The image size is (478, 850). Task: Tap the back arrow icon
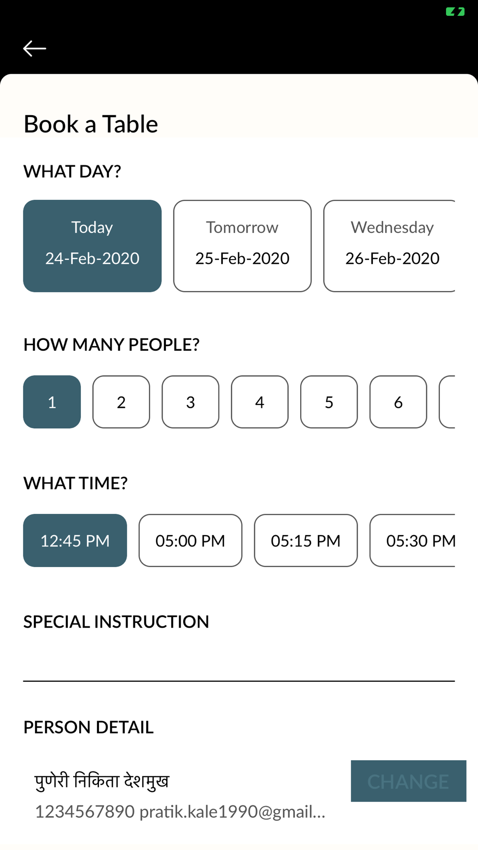[34, 48]
